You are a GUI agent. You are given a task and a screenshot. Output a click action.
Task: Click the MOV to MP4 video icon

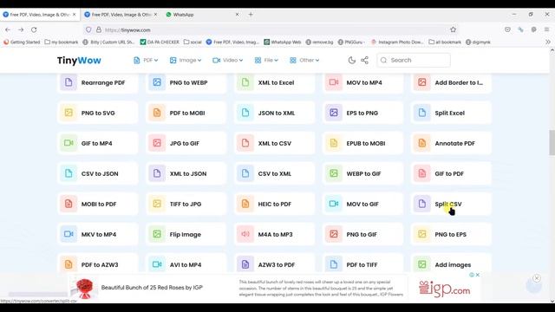(334, 82)
